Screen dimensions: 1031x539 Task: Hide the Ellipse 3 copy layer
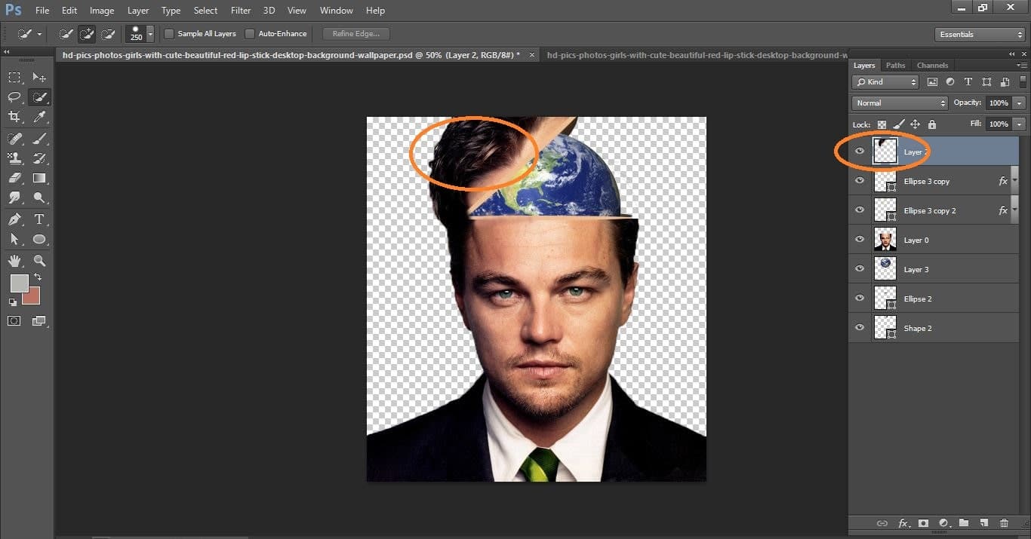point(860,180)
